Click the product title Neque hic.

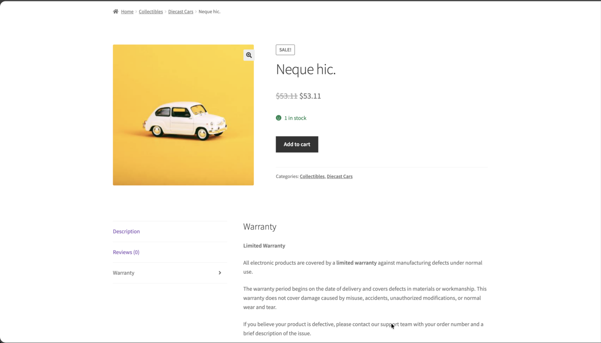coord(306,69)
